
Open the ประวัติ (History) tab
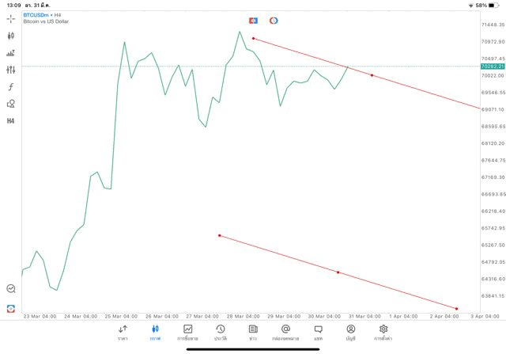221,332
